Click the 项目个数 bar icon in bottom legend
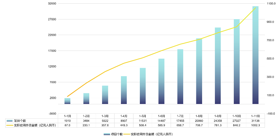Image resolution: width=278 pixels, height=139 pixels. pyautogui.click(x=106, y=134)
